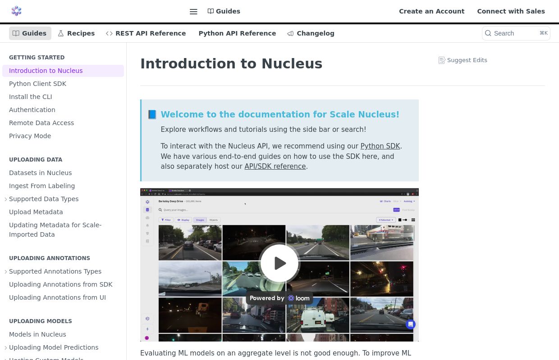Click the Suggest Edits pencil icon
The height and width of the screenshot is (360, 559).
click(x=442, y=60)
